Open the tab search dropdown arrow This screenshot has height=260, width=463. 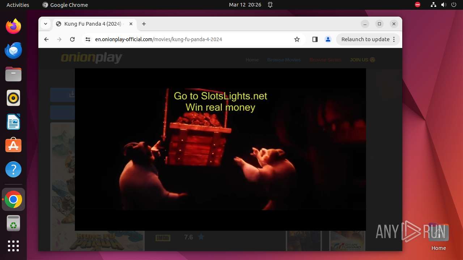tap(45, 24)
